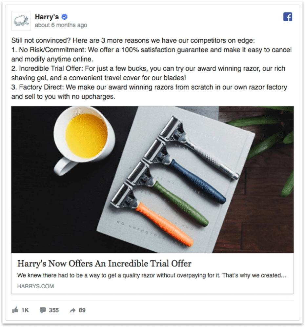
Task: Like the post with thumbs-up icon
Action: [15, 310]
